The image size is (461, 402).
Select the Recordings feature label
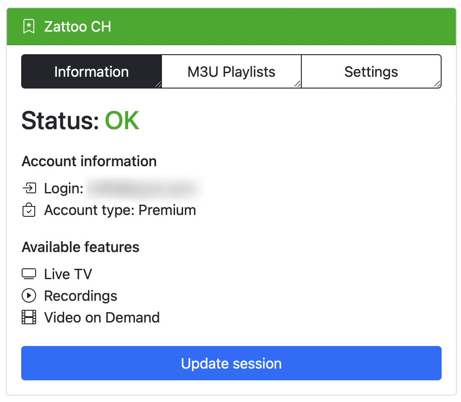[x=81, y=296]
